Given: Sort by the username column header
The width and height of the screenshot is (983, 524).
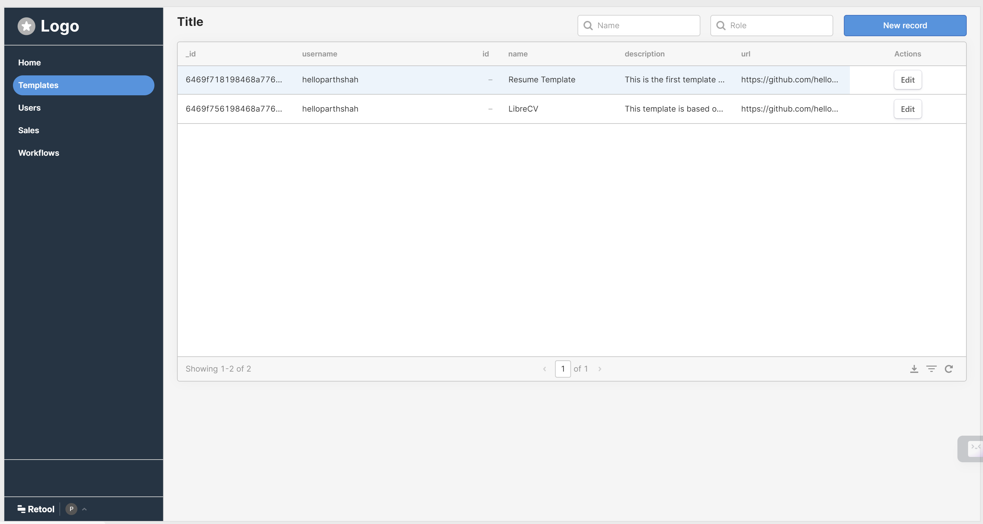Looking at the screenshot, I should pyautogui.click(x=319, y=54).
